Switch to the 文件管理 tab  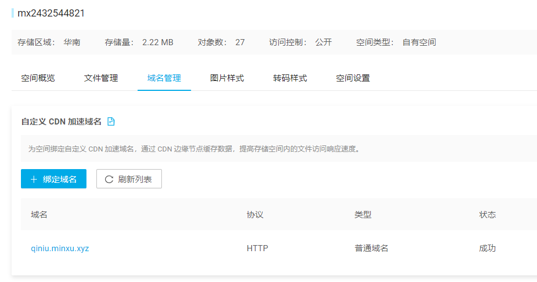[101, 78]
